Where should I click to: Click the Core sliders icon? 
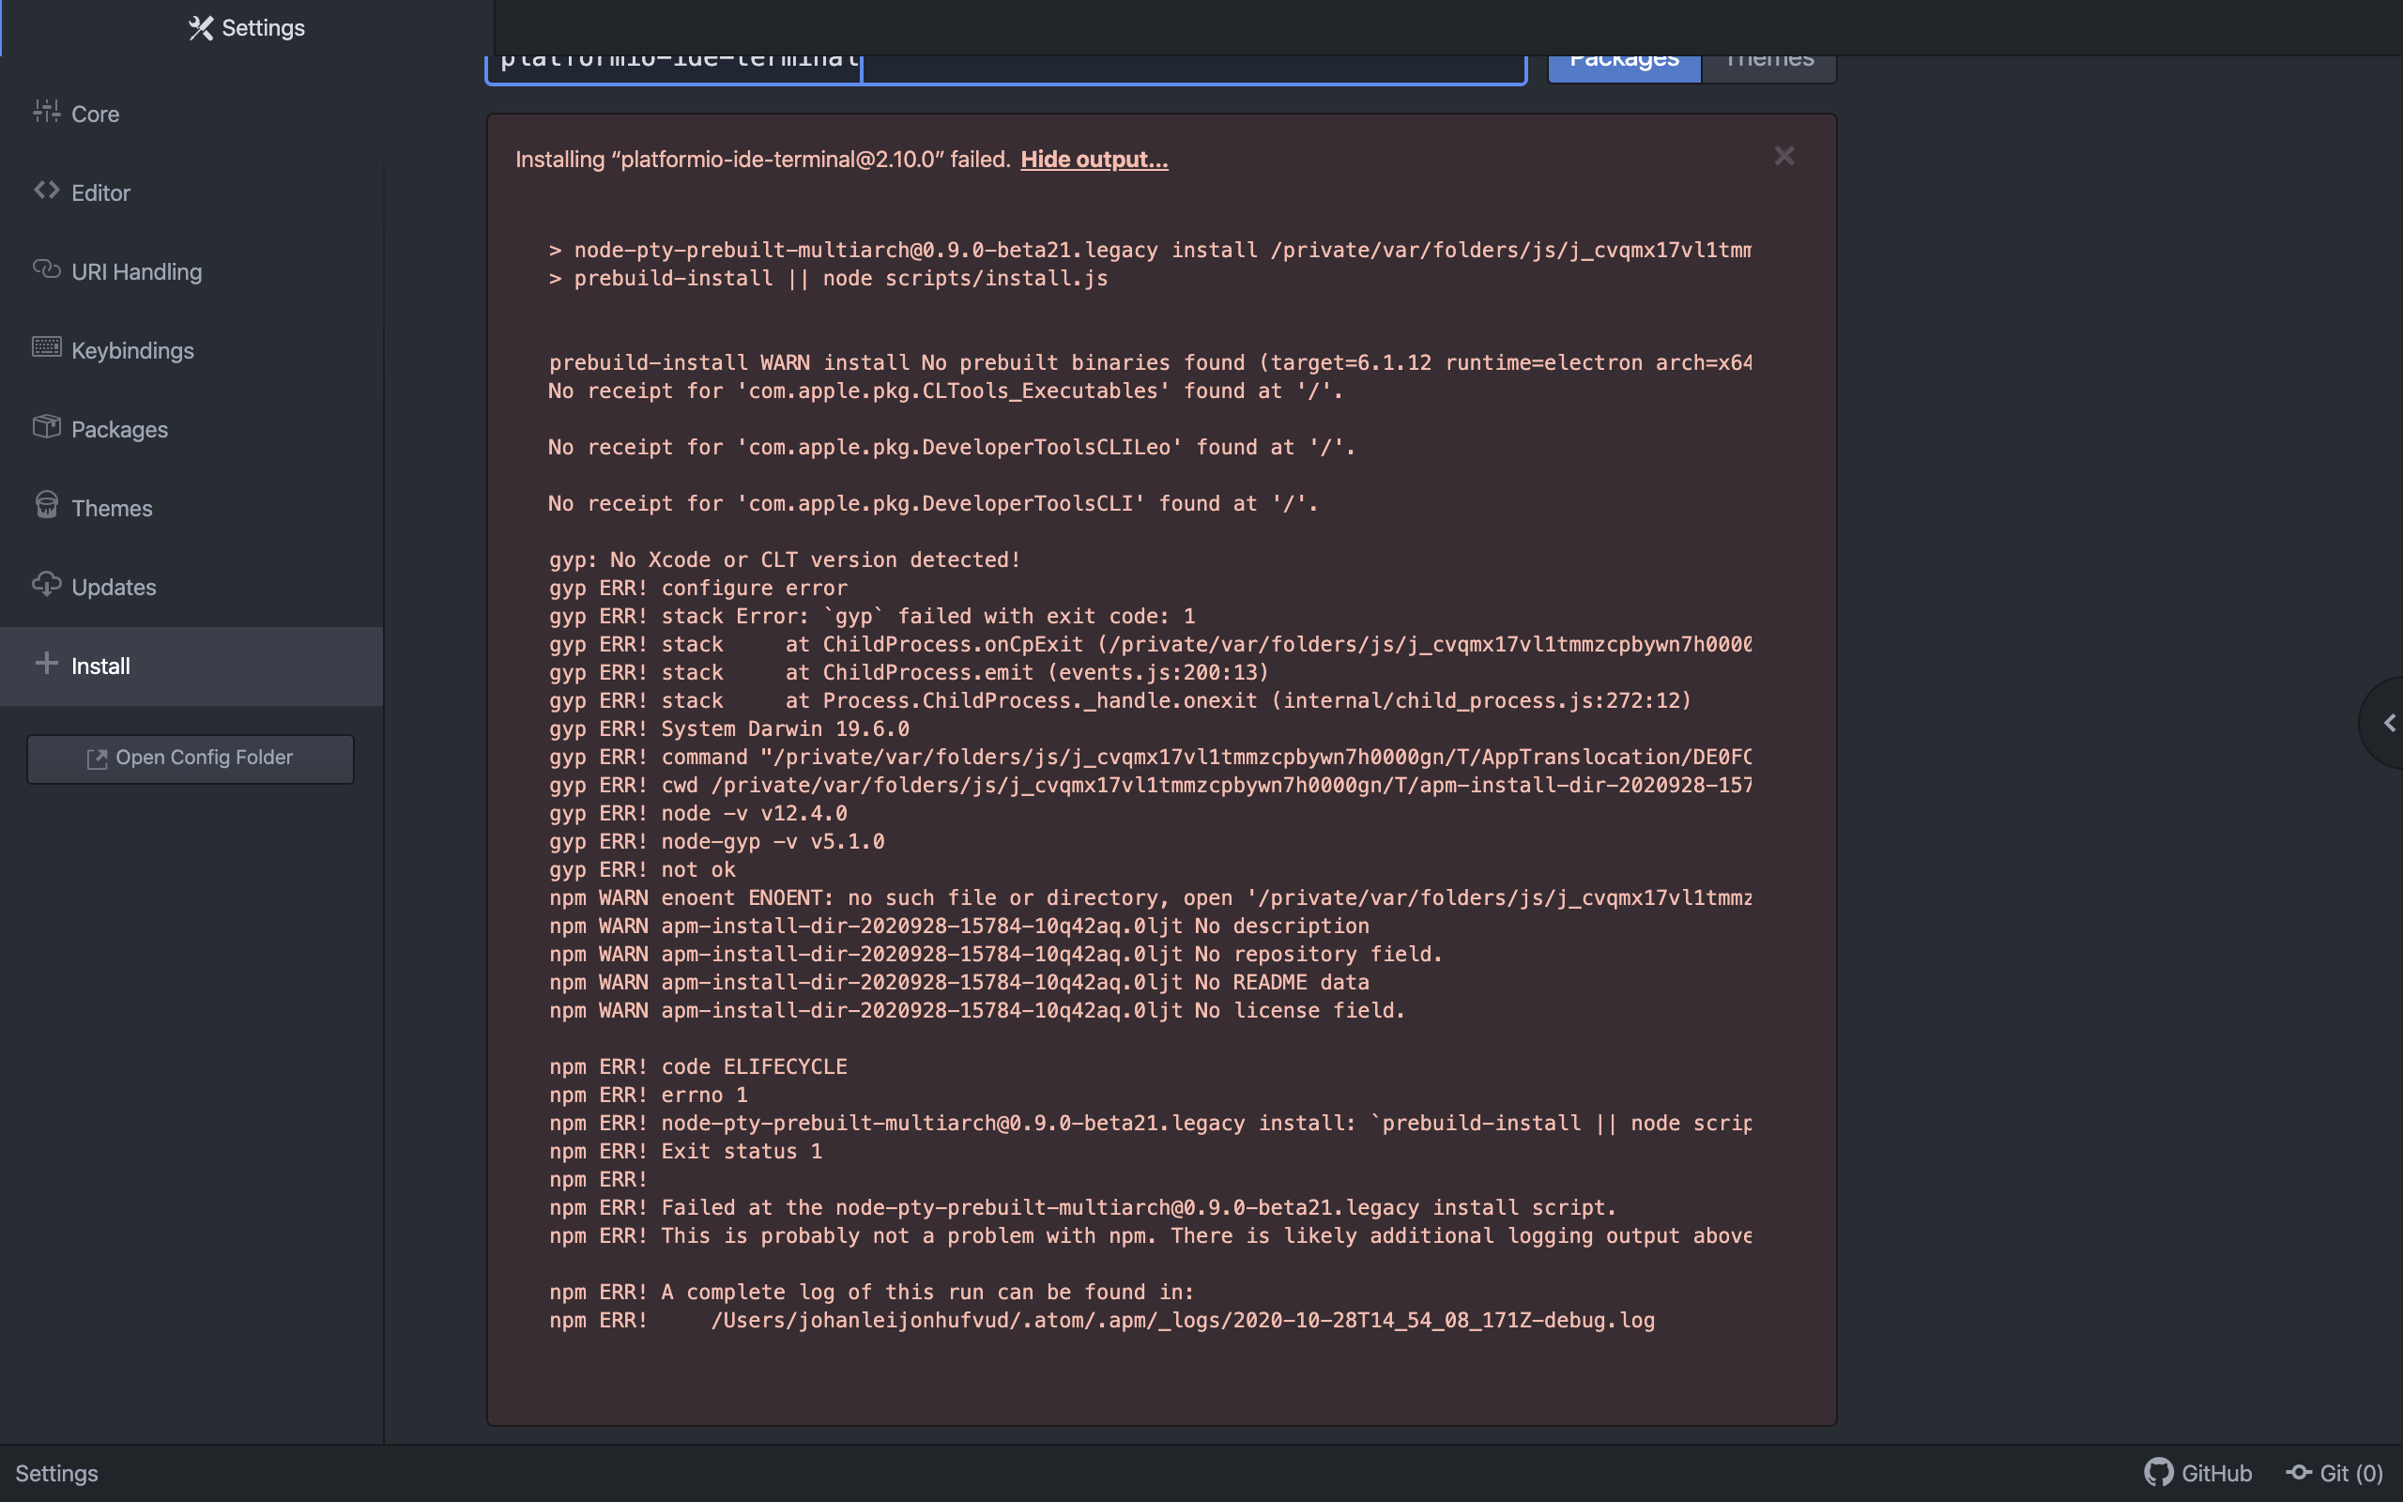46,112
